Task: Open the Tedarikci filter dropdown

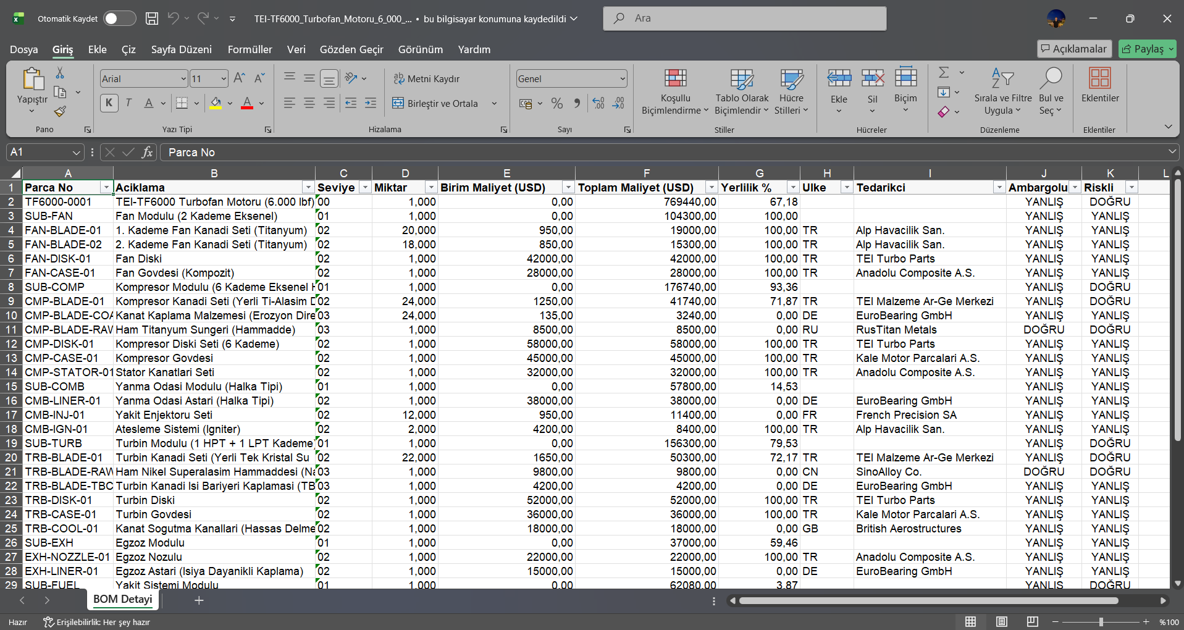Action: point(999,188)
